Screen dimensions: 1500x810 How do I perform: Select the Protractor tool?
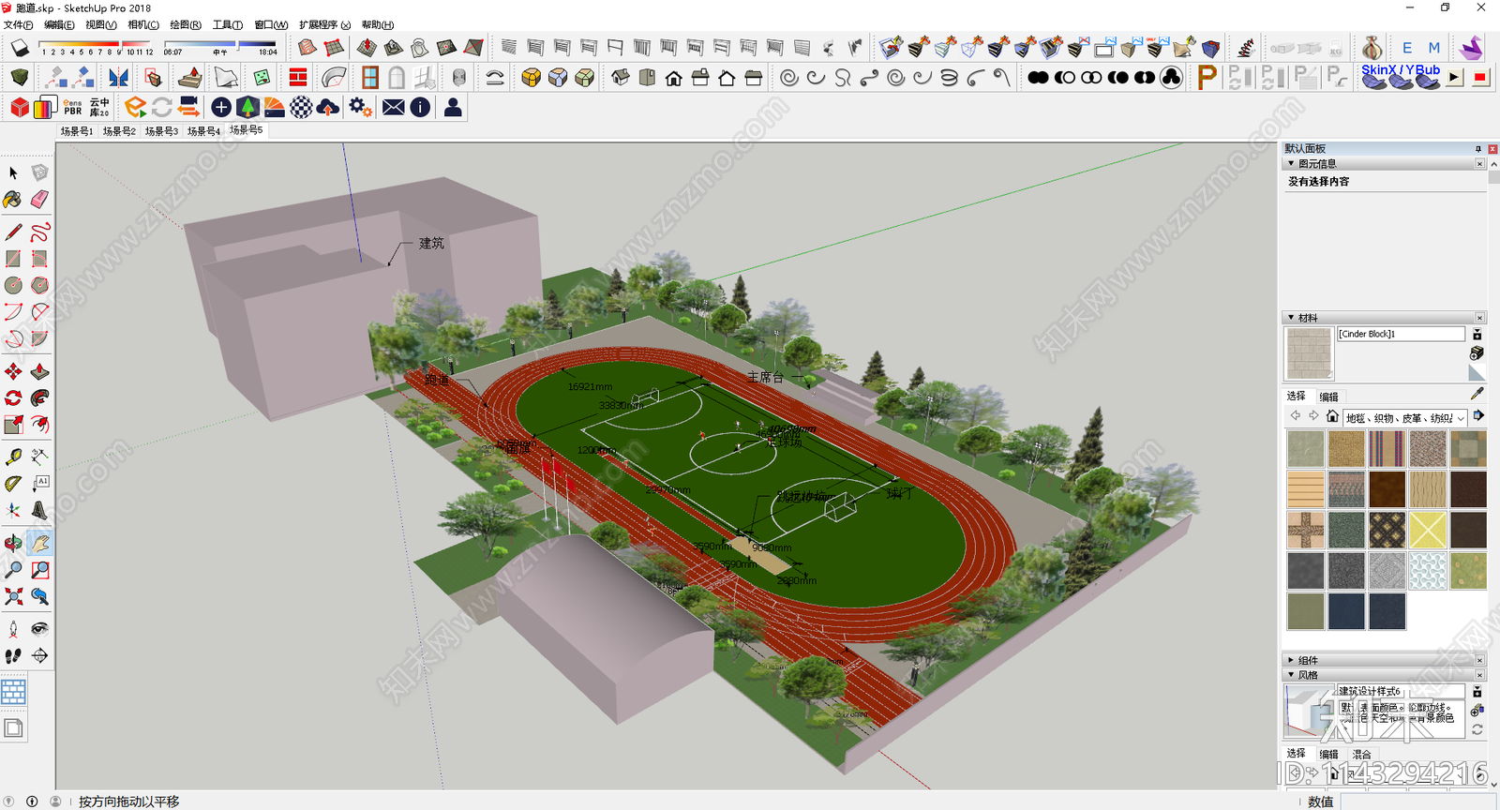(13, 484)
